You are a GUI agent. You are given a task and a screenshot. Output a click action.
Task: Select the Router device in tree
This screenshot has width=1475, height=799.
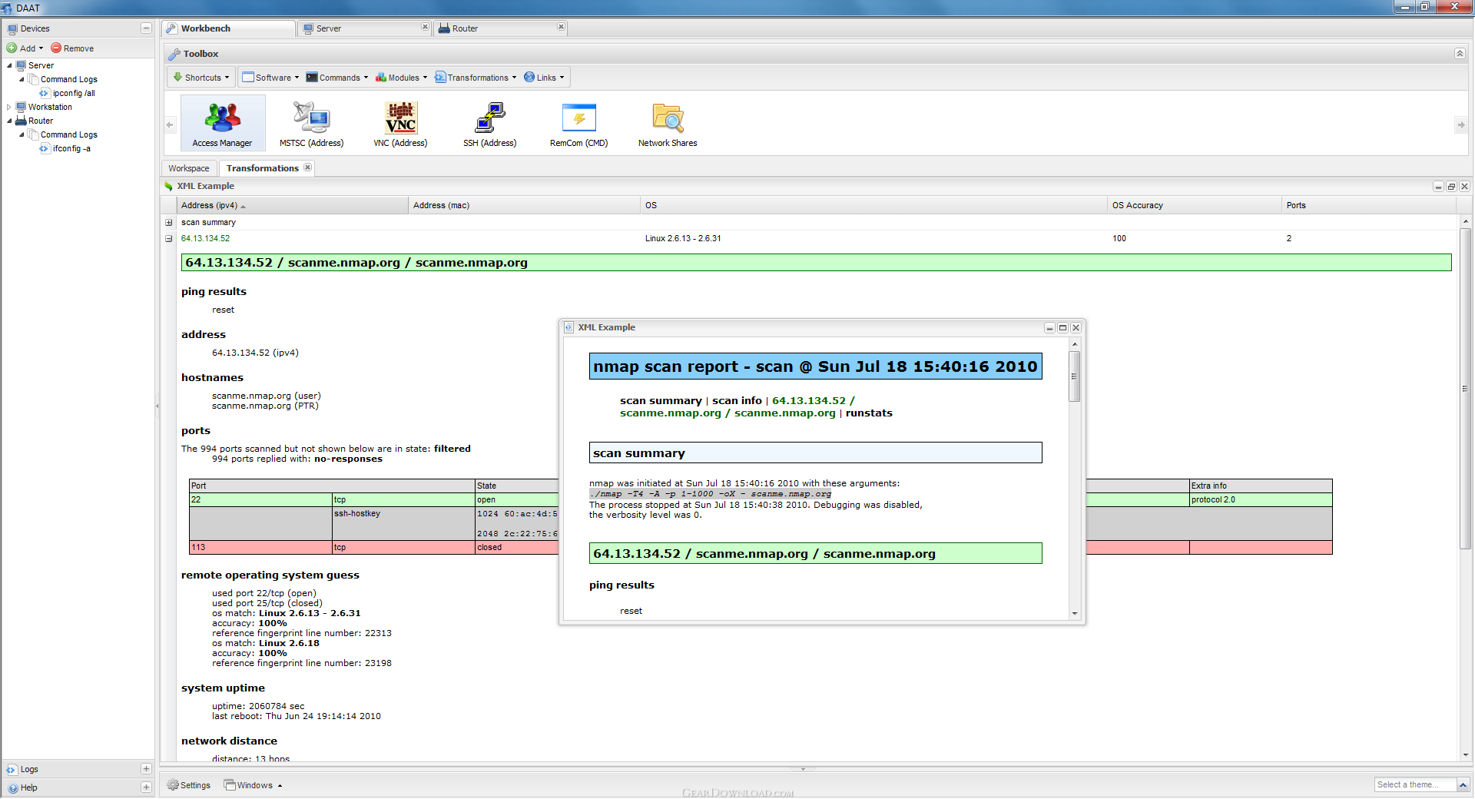coord(41,121)
